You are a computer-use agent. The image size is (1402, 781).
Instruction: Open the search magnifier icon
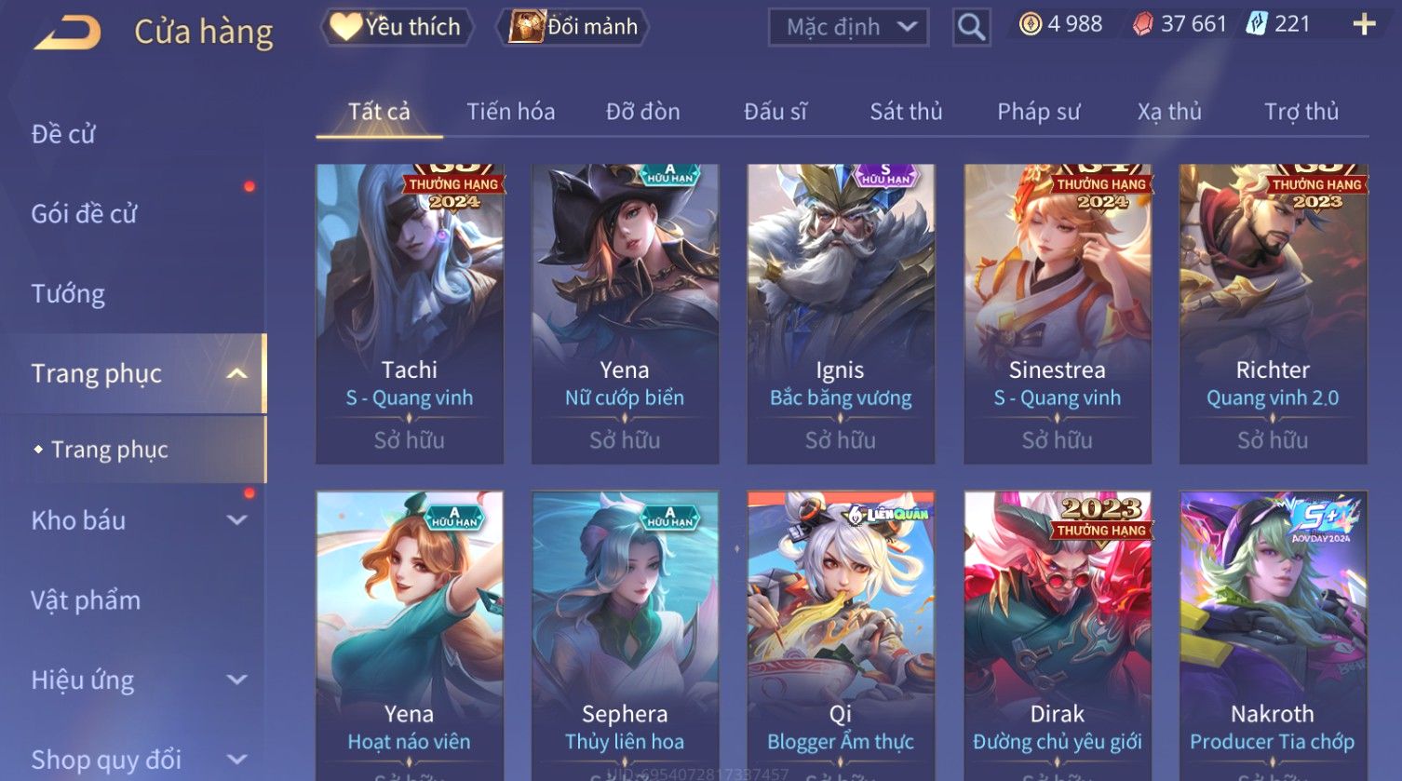971,27
